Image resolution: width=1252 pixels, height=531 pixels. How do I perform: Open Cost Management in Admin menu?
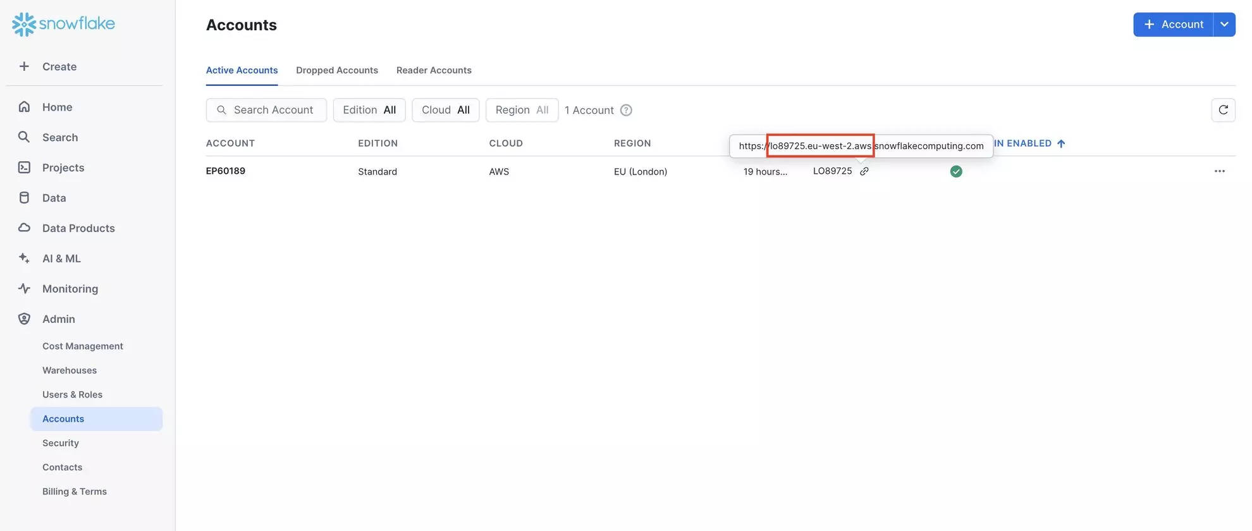point(83,346)
